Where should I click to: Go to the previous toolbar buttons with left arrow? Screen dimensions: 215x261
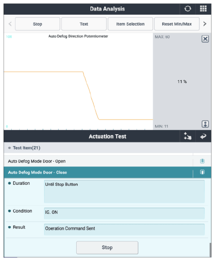point(10,24)
